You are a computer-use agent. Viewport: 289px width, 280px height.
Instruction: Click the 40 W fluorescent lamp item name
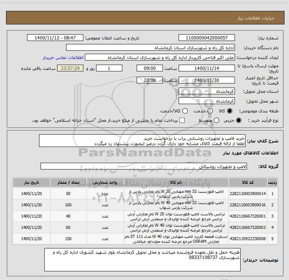pyautogui.click(x=176, y=205)
